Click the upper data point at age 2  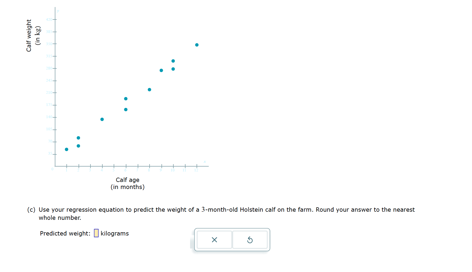[x=78, y=138]
